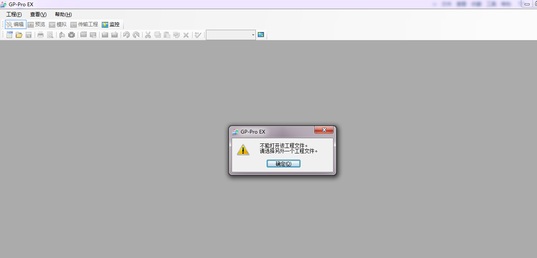This screenshot has height=258, width=537.
Task: Click the screen image icon beside the dropdown
Action: [261, 35]
